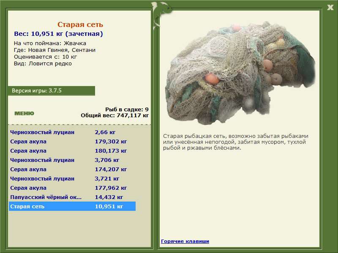Click the Версия игры: 3.7.5 banner
Image resolution: width=338 pixels, height=253 pixels.
[x=51, y=91]
